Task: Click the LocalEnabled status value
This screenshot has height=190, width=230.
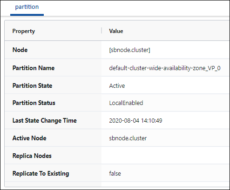Action: [126, 103]
